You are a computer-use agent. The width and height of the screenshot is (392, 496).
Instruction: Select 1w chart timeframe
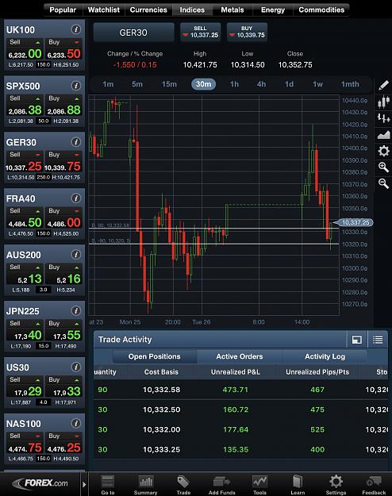tap(317, 84)
